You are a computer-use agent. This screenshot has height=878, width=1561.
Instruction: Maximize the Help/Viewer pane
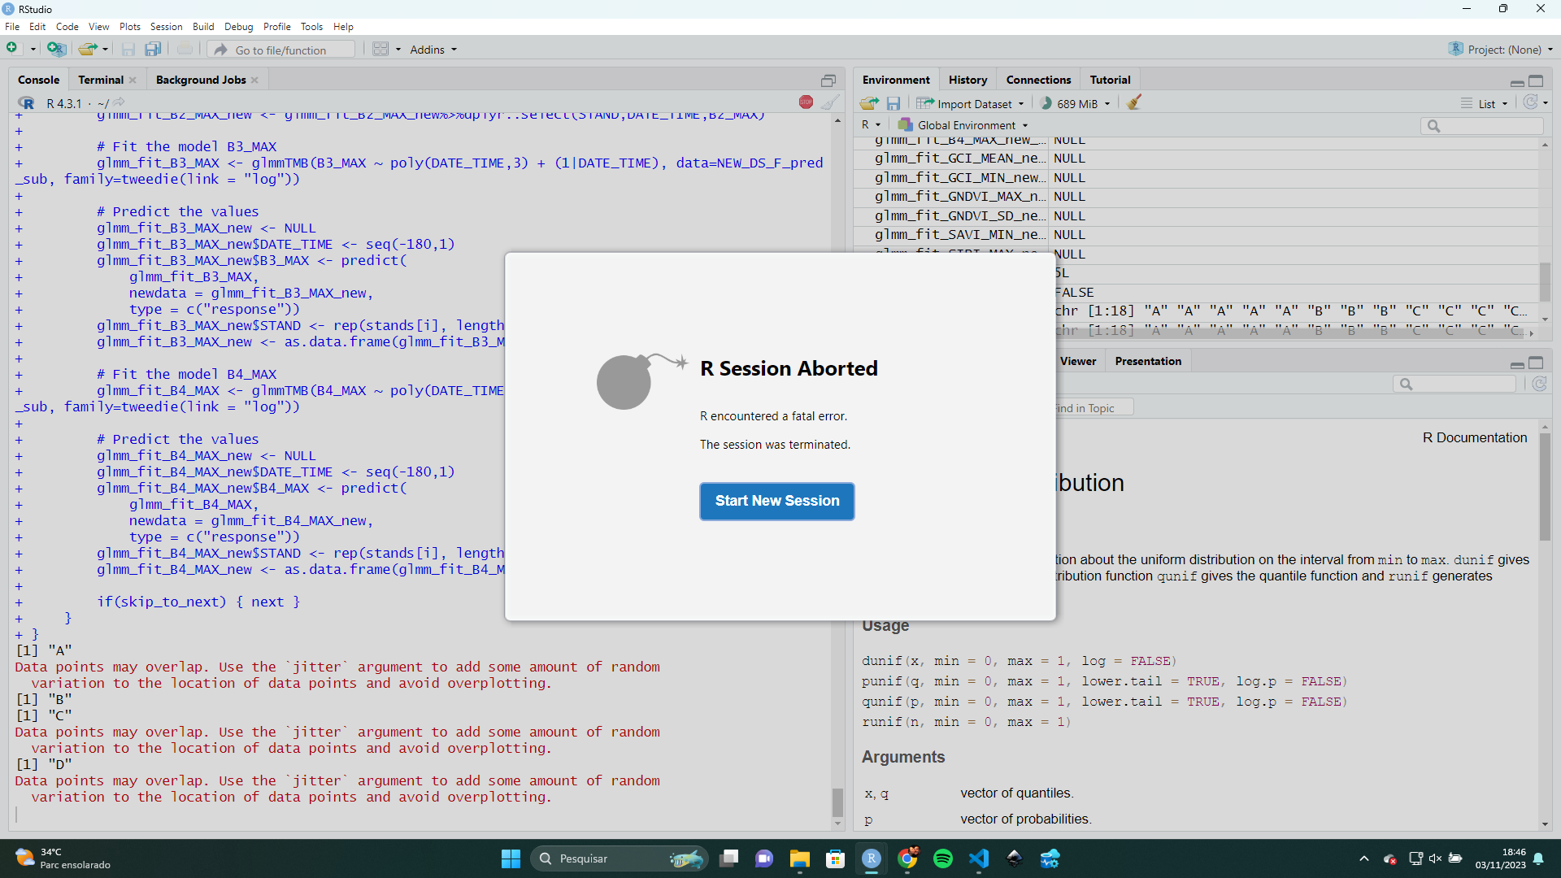1536,363
